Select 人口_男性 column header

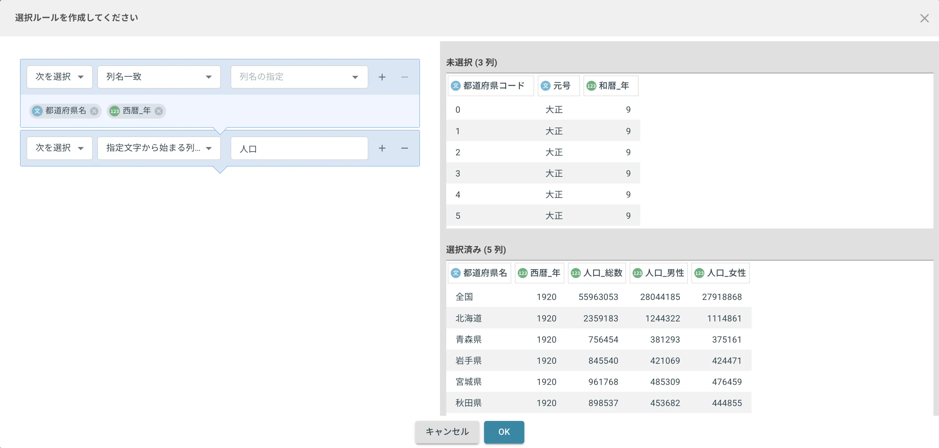tap(659, 273)
